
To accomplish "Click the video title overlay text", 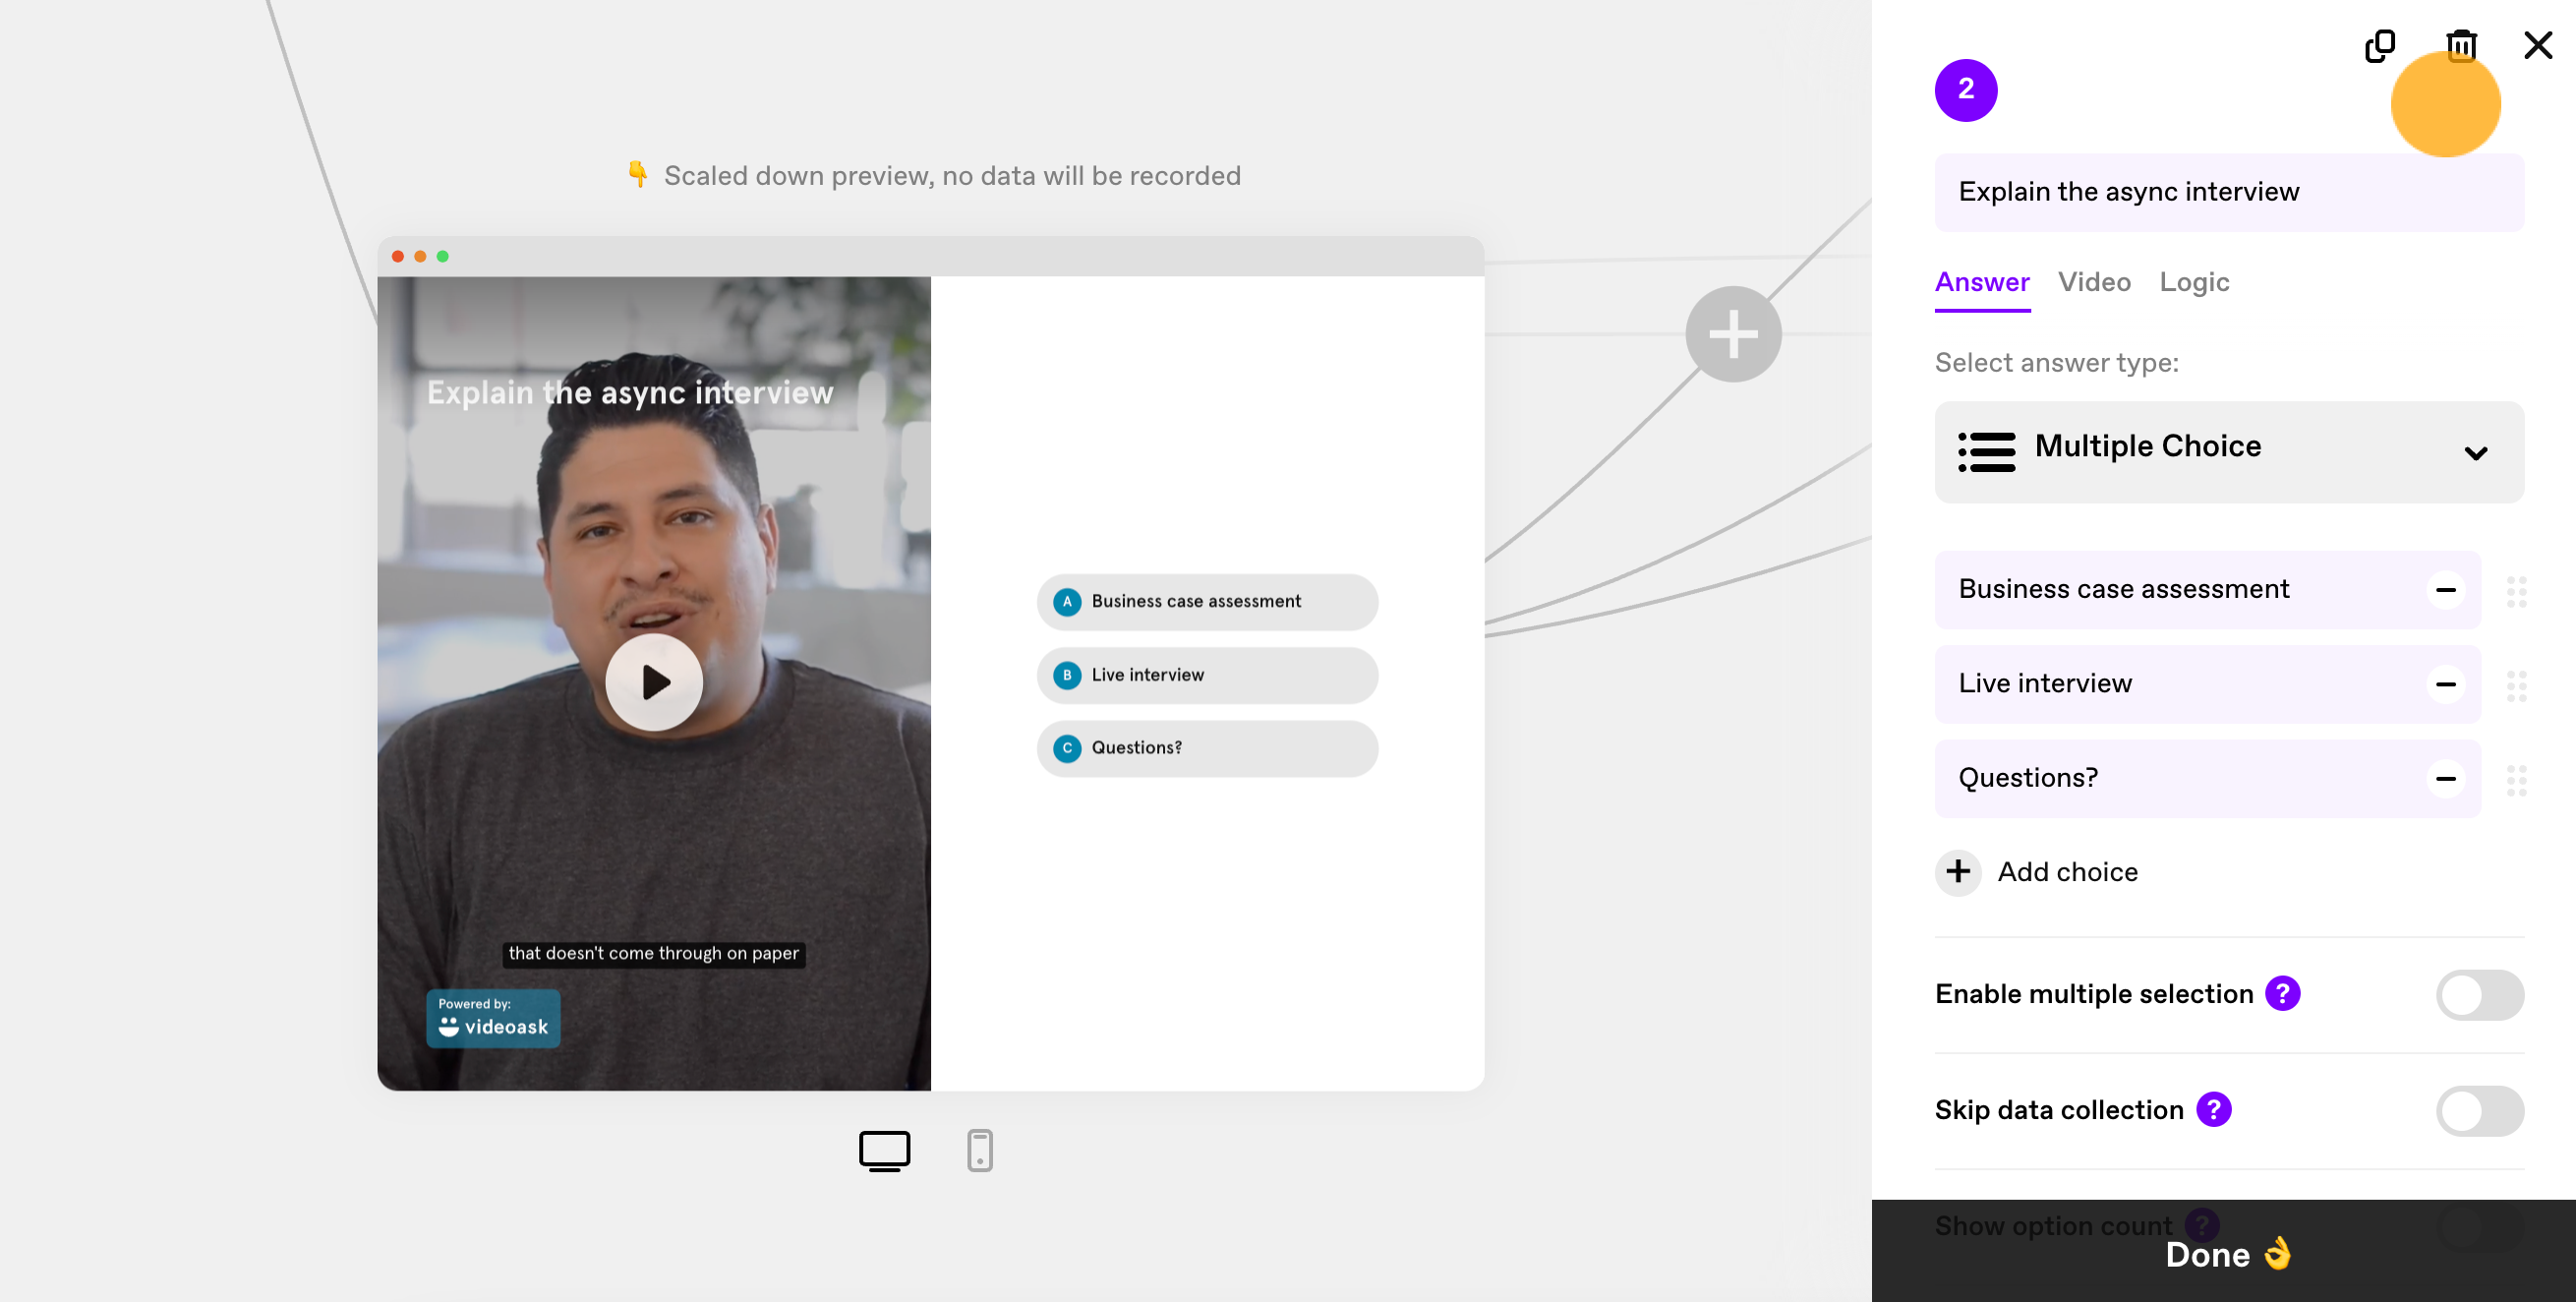I will [629, 393].
